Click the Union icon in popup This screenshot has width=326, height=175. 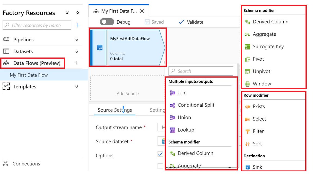(173, 118)
